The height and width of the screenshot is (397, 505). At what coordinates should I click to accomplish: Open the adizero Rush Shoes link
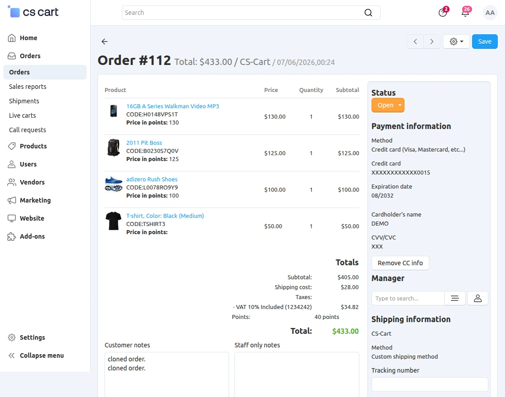(x=151, y=180)
